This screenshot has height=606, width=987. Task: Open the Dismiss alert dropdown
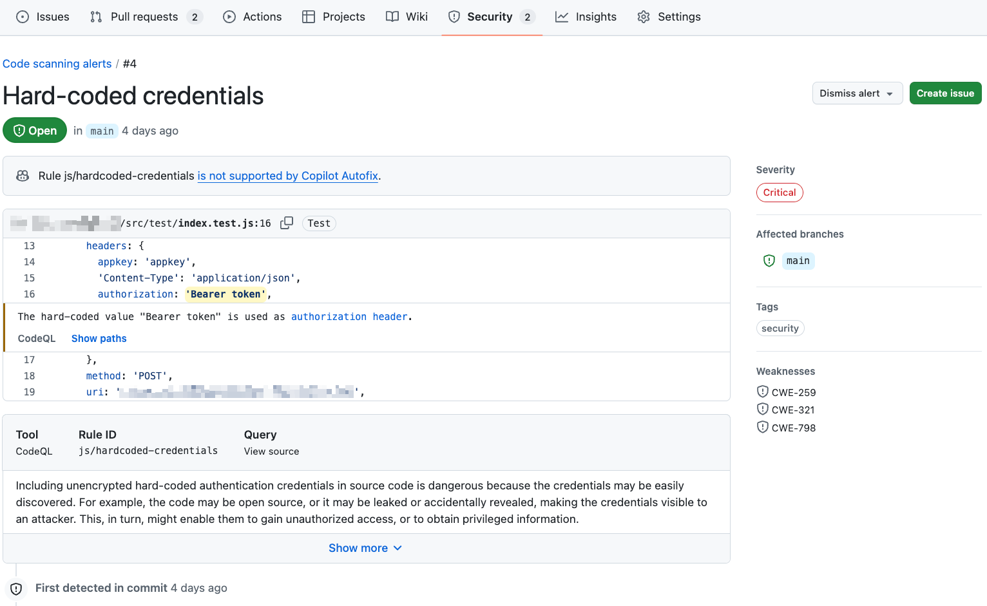point(857,93)
